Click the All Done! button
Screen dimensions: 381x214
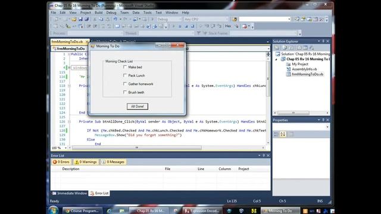click(138, 106)
